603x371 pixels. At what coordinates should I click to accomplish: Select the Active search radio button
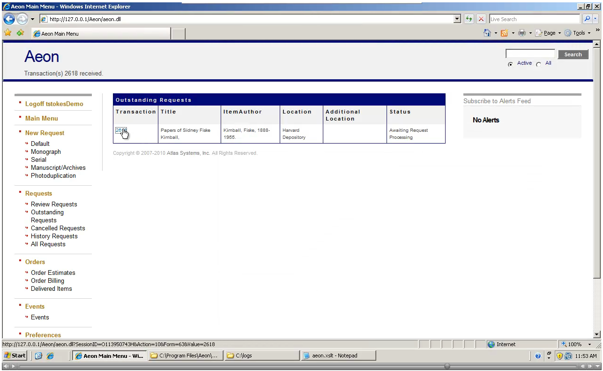[x=510, y=64]
